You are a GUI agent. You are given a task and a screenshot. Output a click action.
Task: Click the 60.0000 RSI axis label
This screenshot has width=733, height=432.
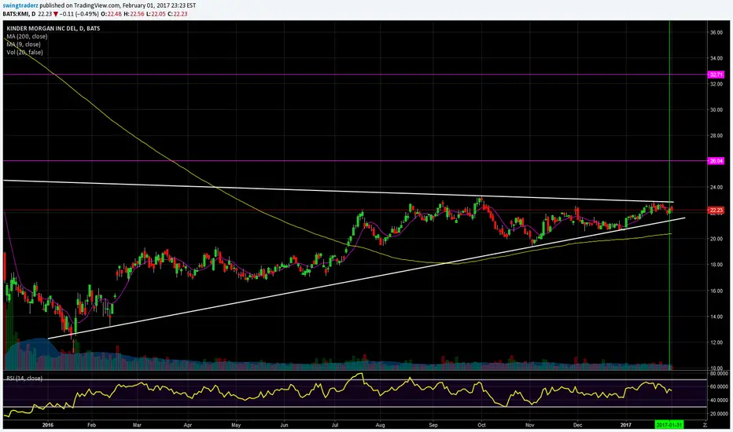click(719, 386)
